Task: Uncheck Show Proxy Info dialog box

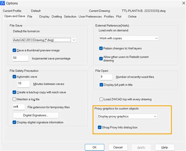Action: (x=100, y=127)
